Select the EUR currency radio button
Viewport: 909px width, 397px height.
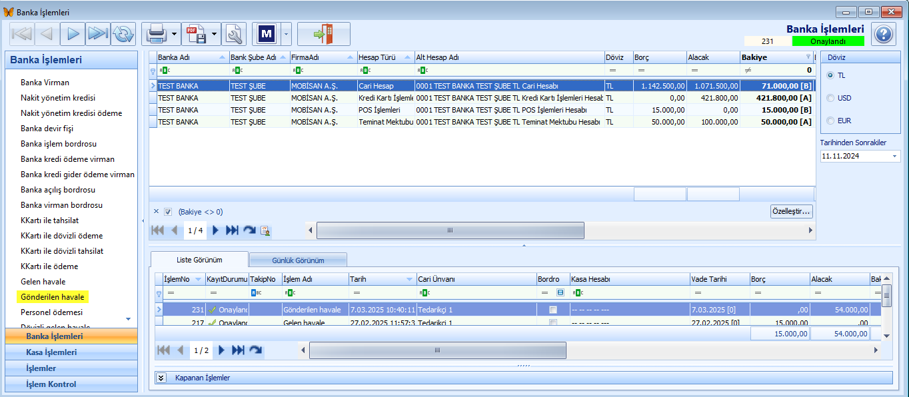[830, 121]
